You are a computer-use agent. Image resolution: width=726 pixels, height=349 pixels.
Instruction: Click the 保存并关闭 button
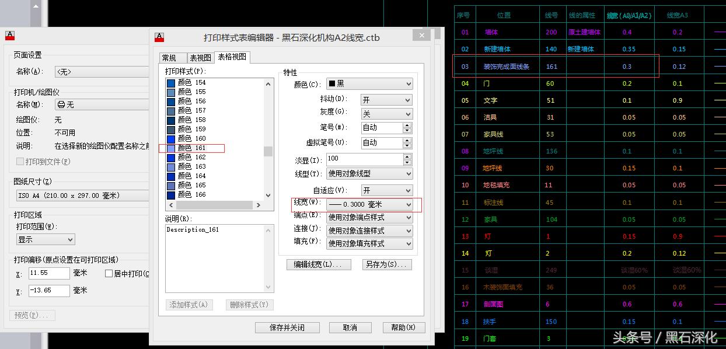pyautogui.click(x=287, y=327)
